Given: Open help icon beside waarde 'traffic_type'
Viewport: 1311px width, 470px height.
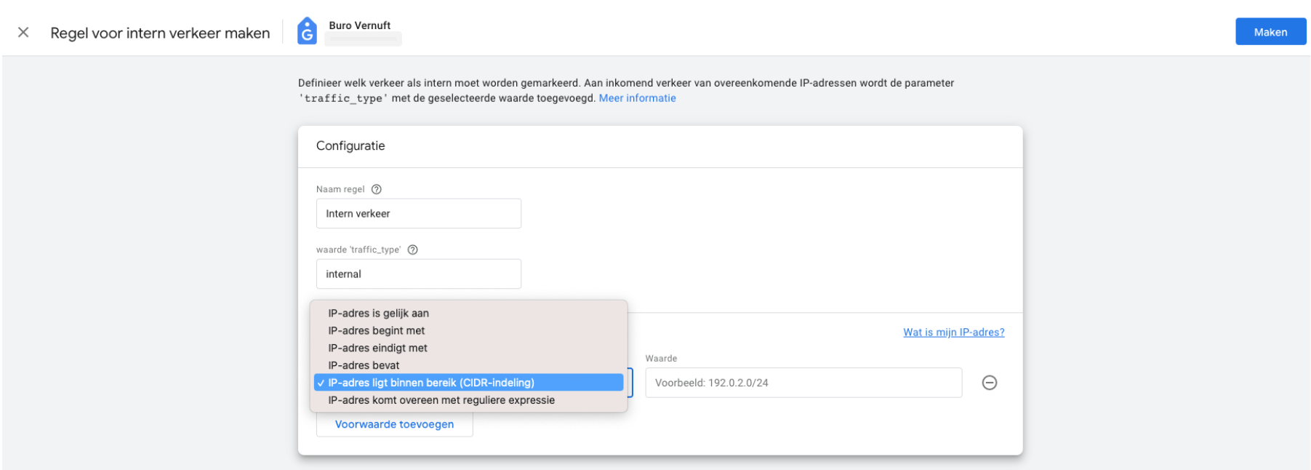Looking at the screenshot, I should pyautogui.click(x=413, y=250).
